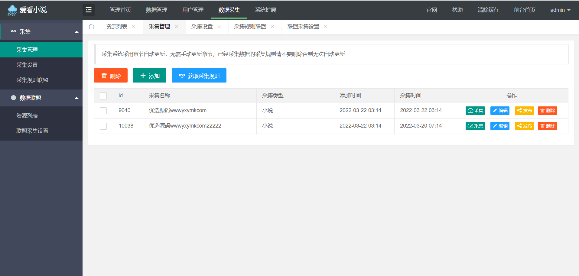Click 删除 button in row 10038
Image resolution: width=579 pixels, height=276 pixels.
(548, 126)
